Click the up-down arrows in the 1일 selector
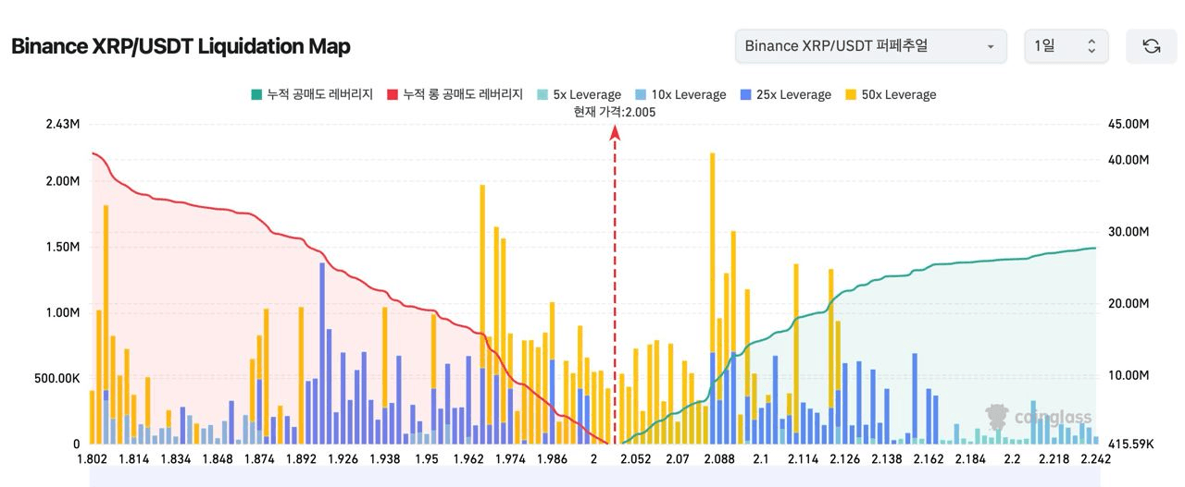Screen dimensions: 1185x487 tap(1091, 46)
